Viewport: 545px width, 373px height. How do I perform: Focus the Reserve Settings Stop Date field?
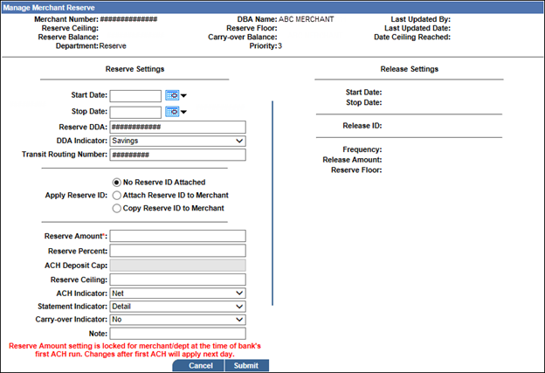(x=135, y=112)
